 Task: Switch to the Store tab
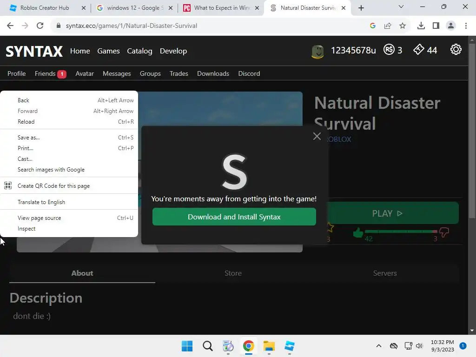(x=233, y=273)
